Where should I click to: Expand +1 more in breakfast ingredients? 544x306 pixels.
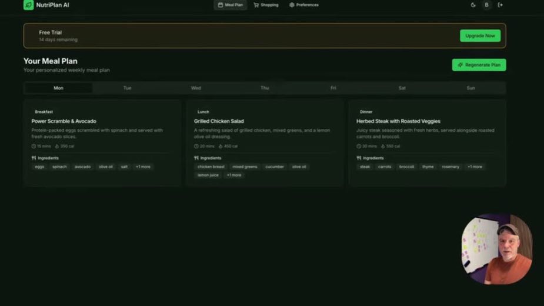143,167
